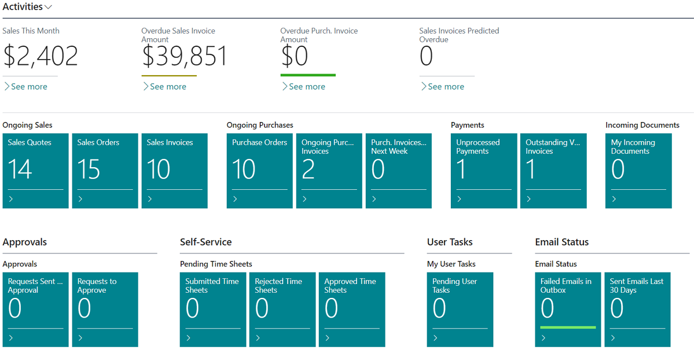Open the Outstanding Vendor Invoices tile
This screenshot has width=694, height=350.
click(553, 171)
